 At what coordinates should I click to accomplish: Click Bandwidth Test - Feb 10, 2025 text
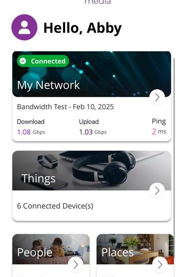65,107
